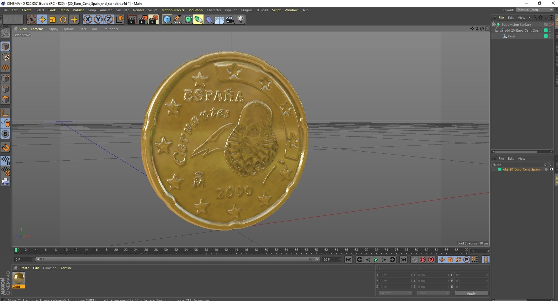Viewport: 558px width, 301px height.
Task: Activate the Rotate tool
Action: click(x=63, y=19)
